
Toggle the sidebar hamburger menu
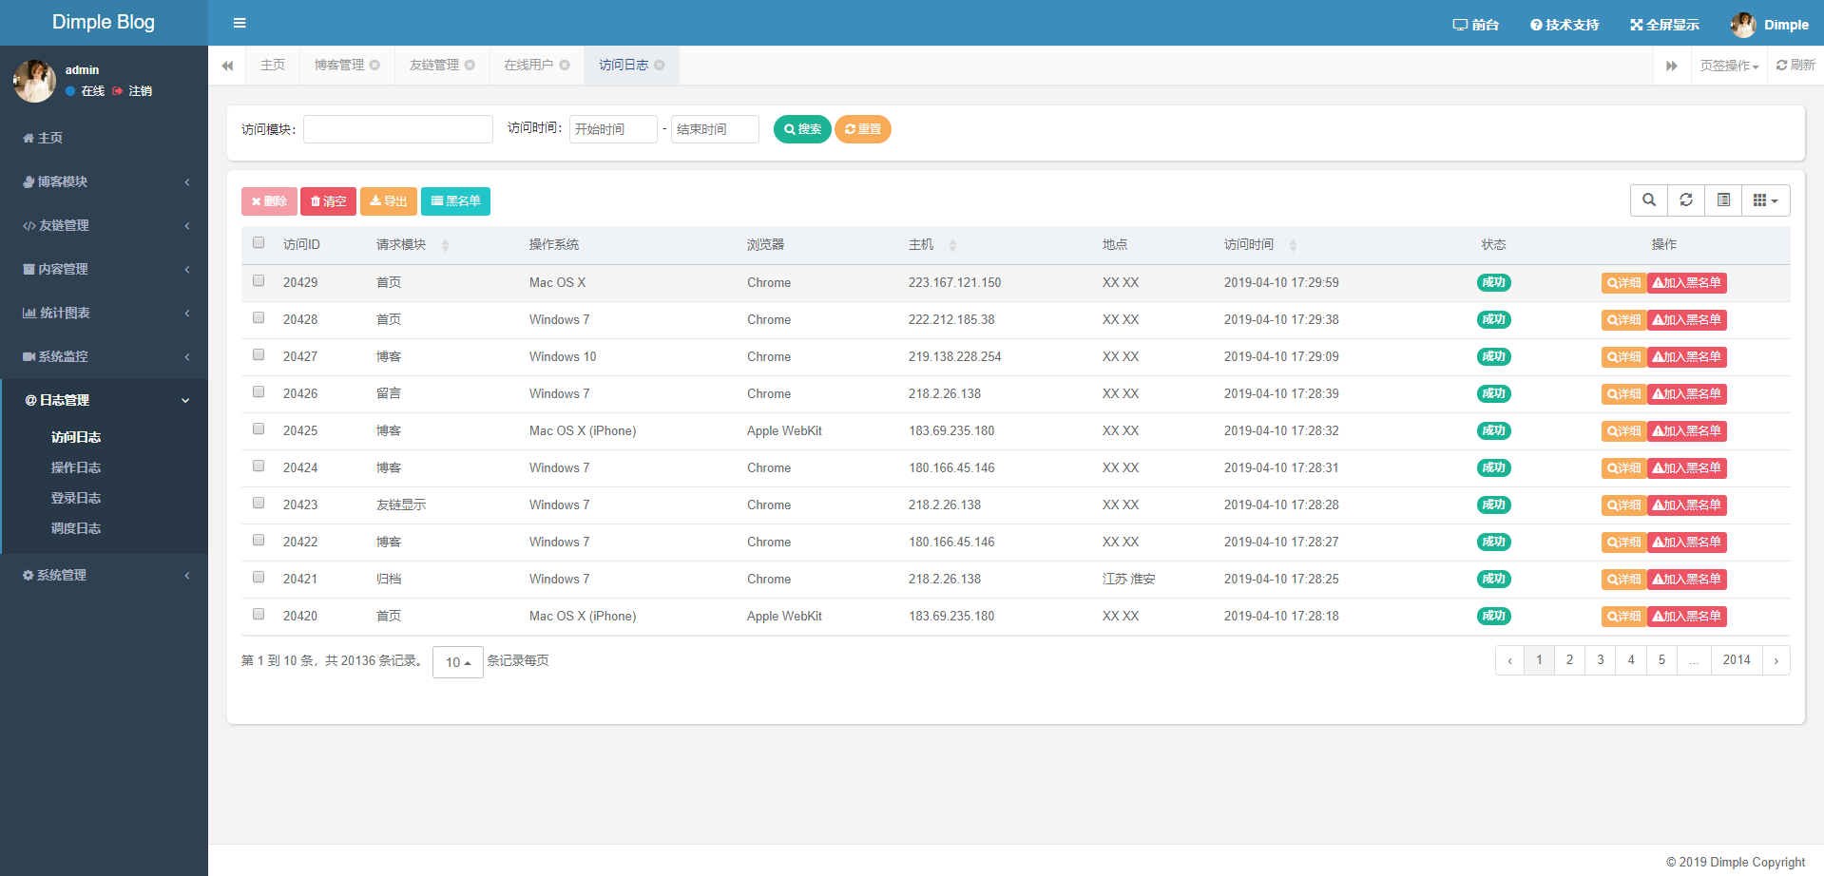pyautogui.click(x=240, y=23)
